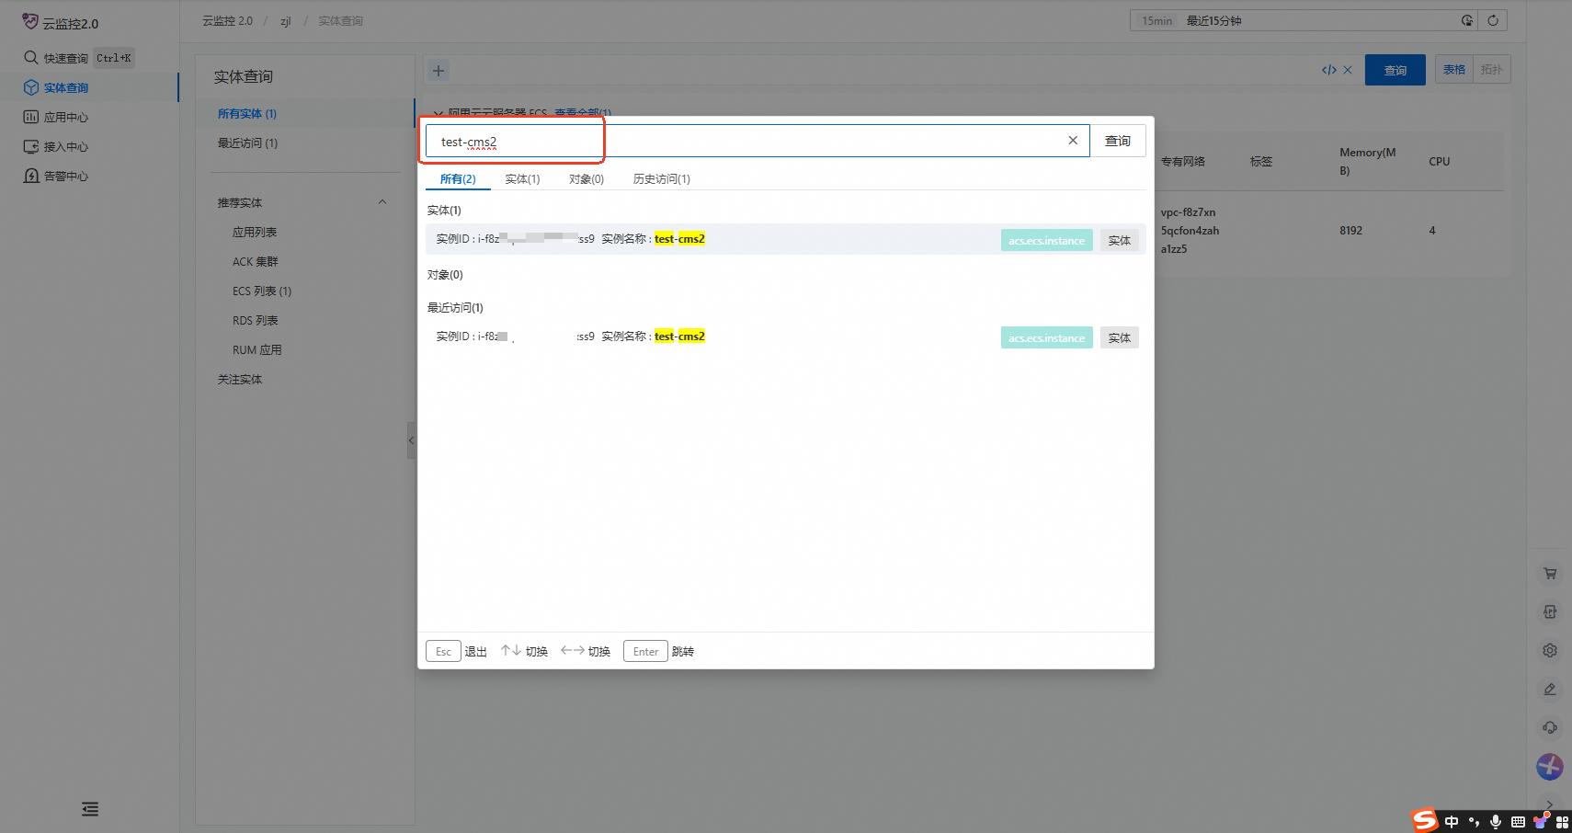Click the time lock clock icon
This screenshot has height=833, width=1572.
click(x=1467, y=20)
